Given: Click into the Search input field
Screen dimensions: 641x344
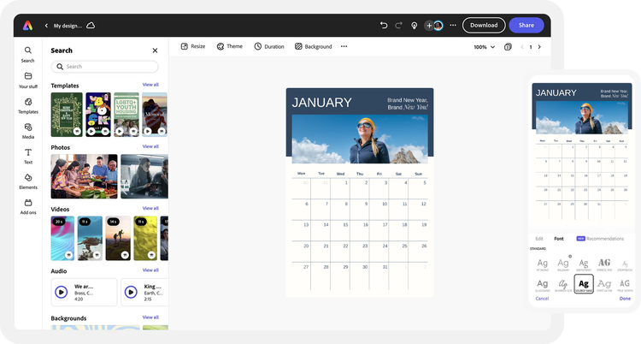Looking at the screenshot, I should pos(104,67).
